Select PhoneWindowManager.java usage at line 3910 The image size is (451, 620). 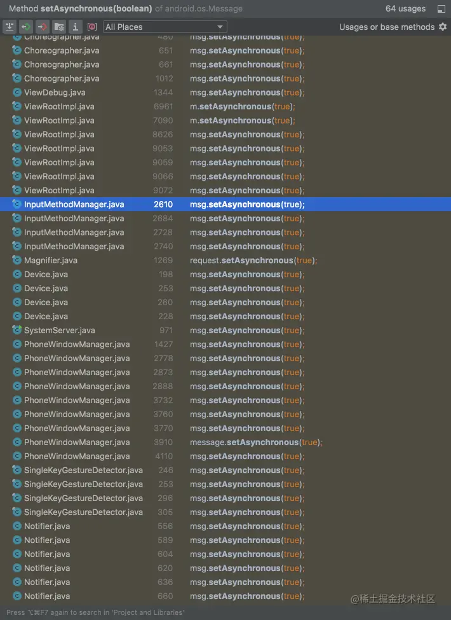coord(226,443)
